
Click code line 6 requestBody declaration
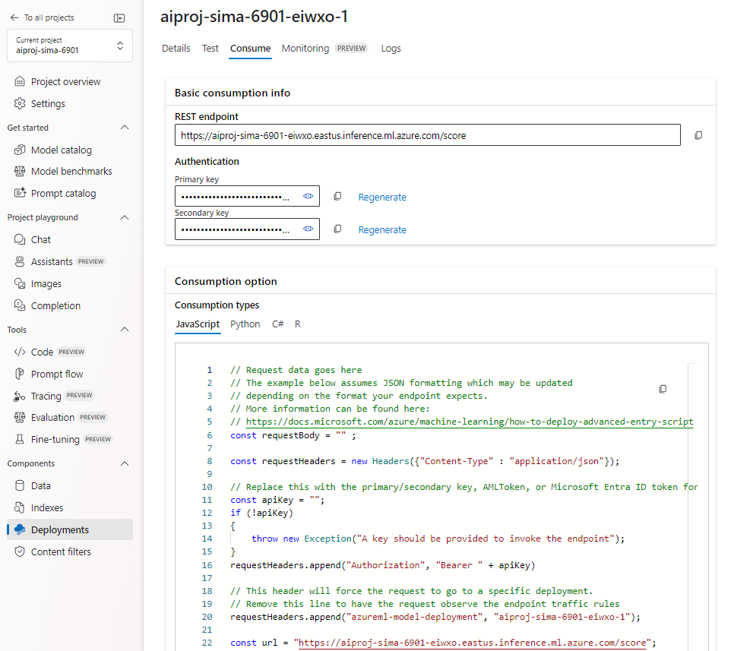[x=293, y=435]
